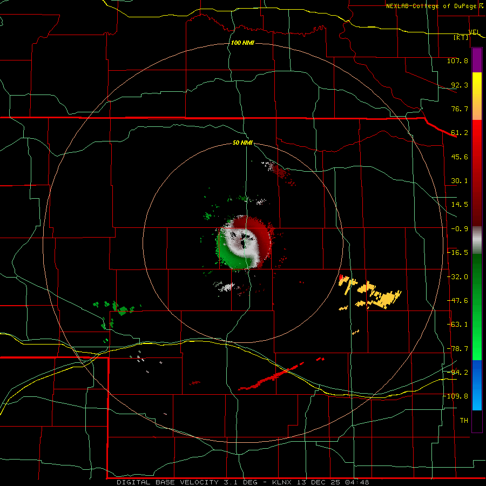Click the 50 NMI range ring label
The width and height of the screenshot is (486, 486).
pyautogui.click(x=242, y=143)
